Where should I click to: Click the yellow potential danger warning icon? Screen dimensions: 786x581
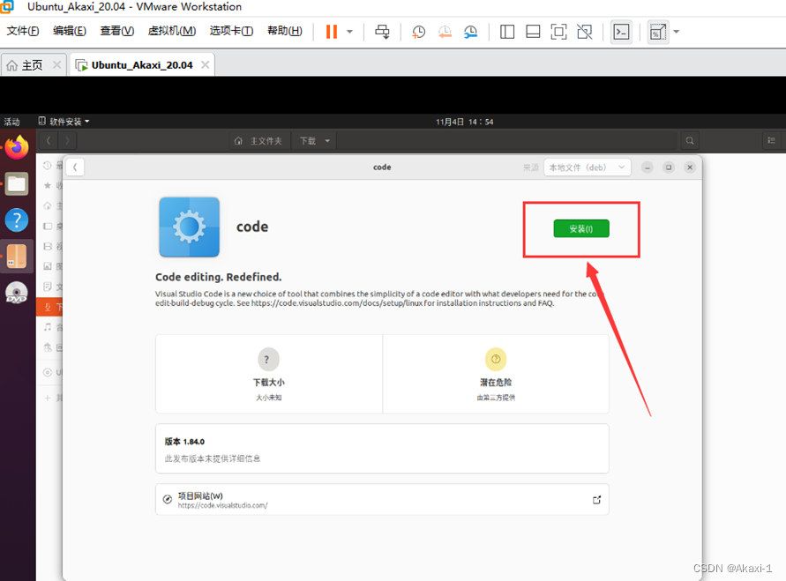tap(496, 359)
